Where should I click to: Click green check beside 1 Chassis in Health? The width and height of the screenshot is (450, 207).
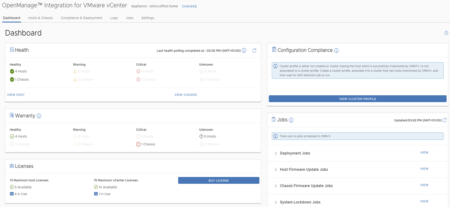[12, 79]
